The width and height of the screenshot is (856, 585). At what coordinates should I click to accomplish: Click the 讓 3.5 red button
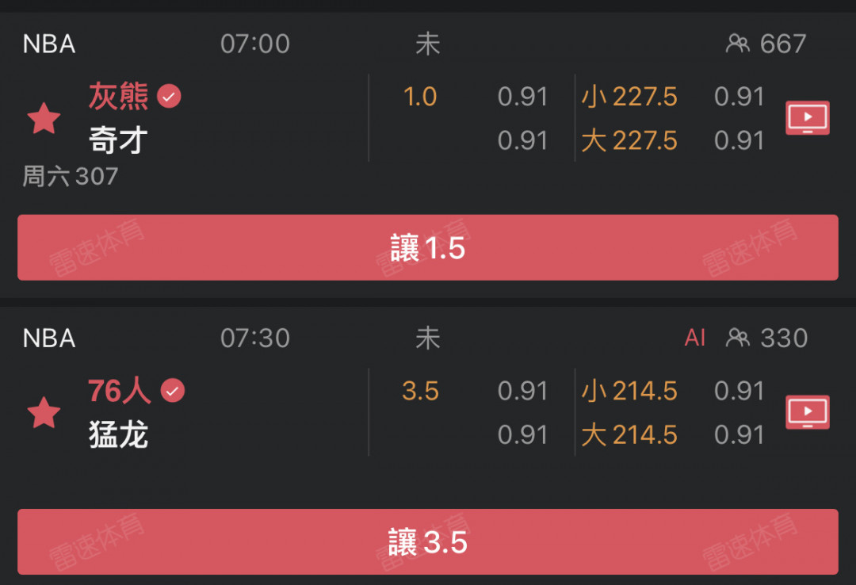coord(427,542)
